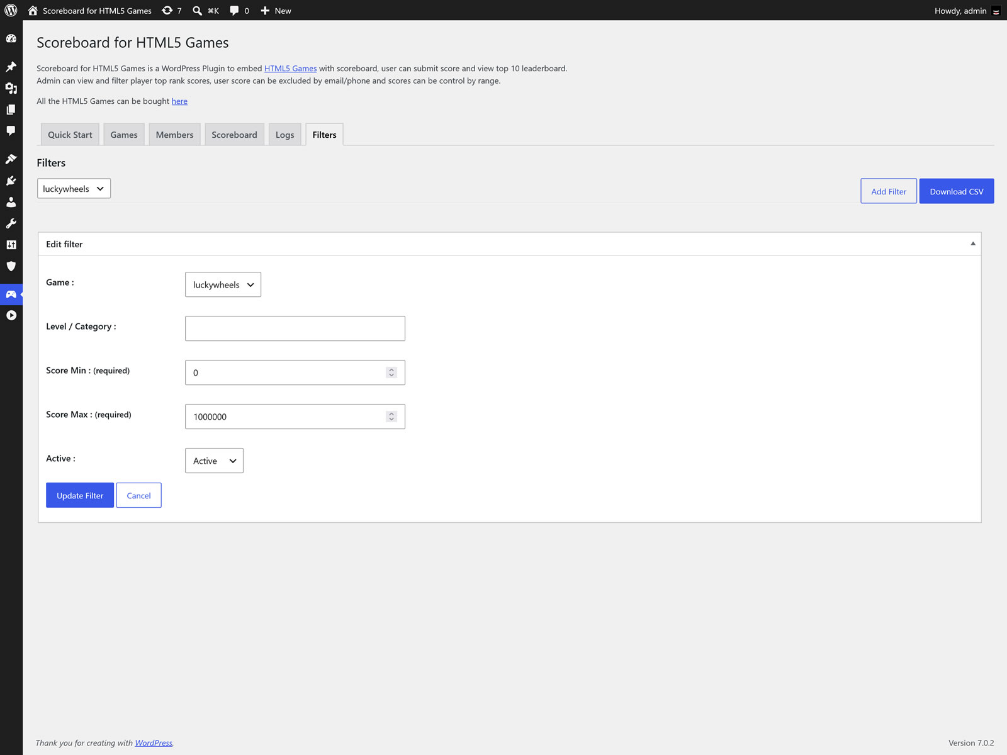Click the Download CSV button
Screen dimensions: 1007x755
[x=957, y=191]
